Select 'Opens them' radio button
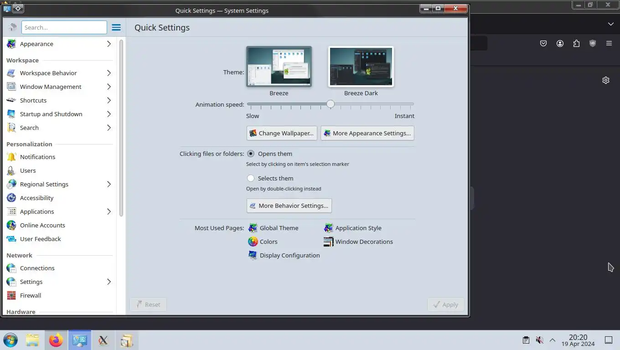 point(251,154)
